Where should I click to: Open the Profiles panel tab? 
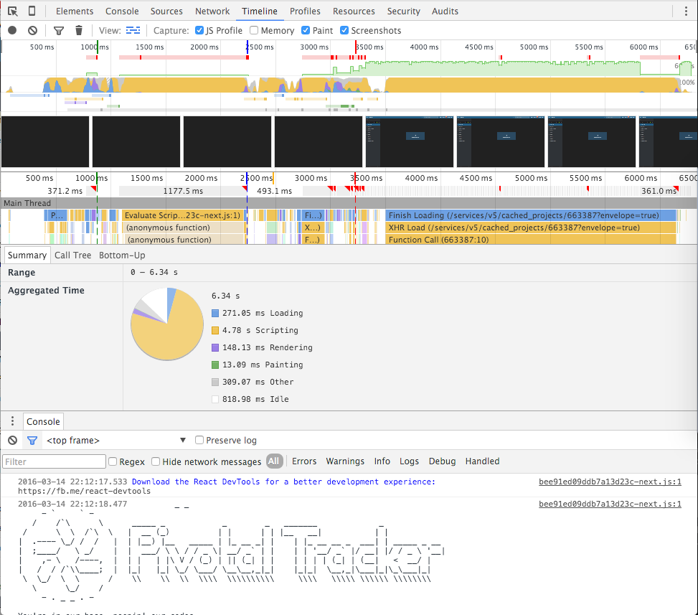(x=305, y=11)
